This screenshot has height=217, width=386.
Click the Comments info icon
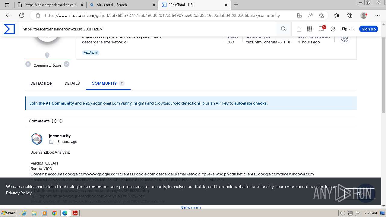[x=61, y=121]
